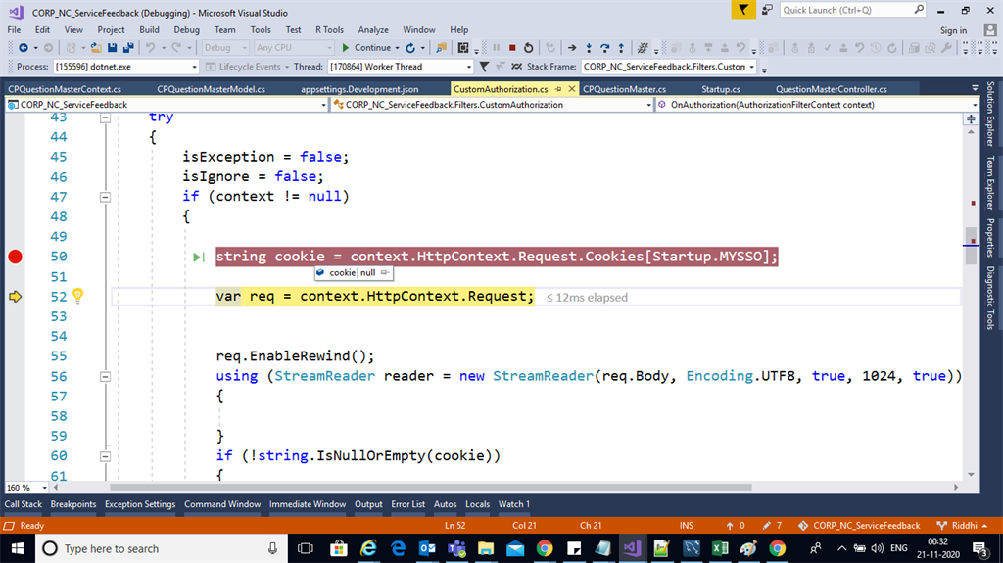
Task: Toggle the pin on CustomAuthorization.cs tab
Action: (558, 89)
